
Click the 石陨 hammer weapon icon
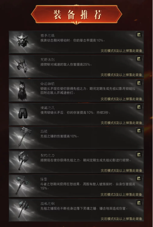(x=24, y=137)
